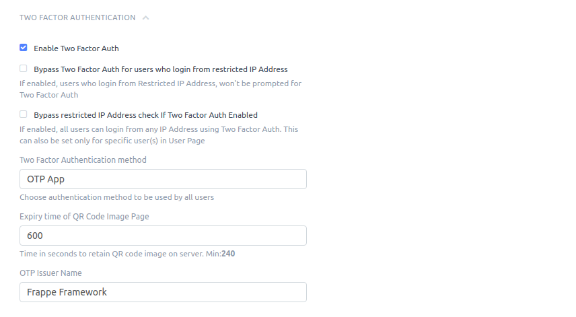The width and height of the screenshot is (576, 317).
Task: Click description 'won't be prompted for Two Factor Auth'
Action: click(x=161, y=90)
